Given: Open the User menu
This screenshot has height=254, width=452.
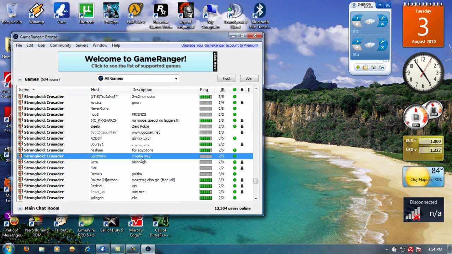Looking at the screenshot, I should [42, 45].
